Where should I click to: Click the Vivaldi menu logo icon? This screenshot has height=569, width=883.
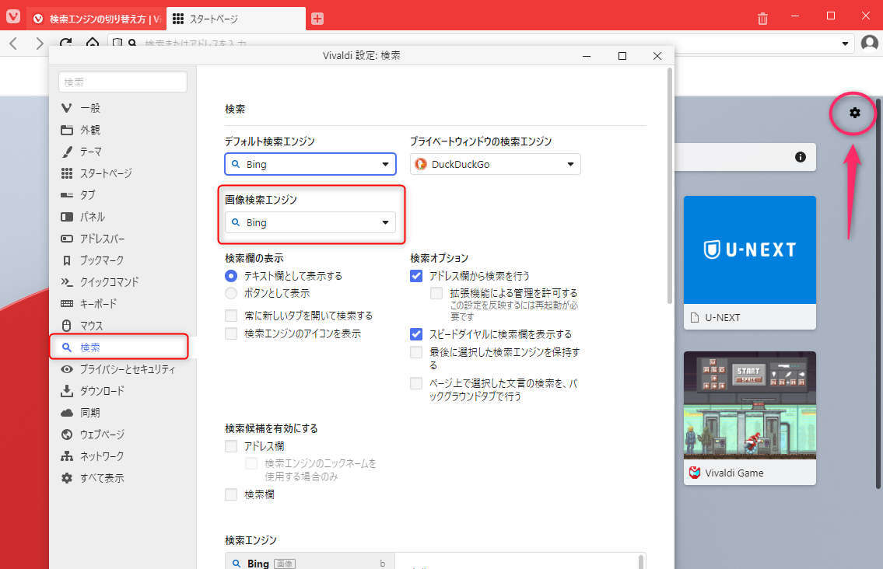click(x=13, y=16)
